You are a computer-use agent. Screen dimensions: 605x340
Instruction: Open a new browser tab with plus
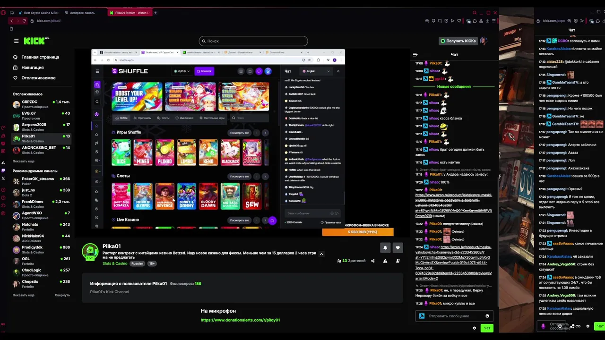156,13
